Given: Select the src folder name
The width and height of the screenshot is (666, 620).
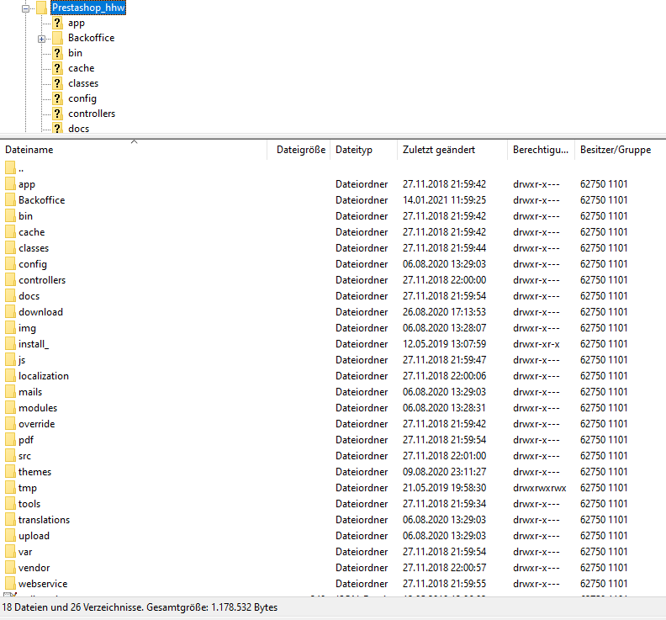Looking at the screenshot, I should pyautogui.click(x=24, y=456).
